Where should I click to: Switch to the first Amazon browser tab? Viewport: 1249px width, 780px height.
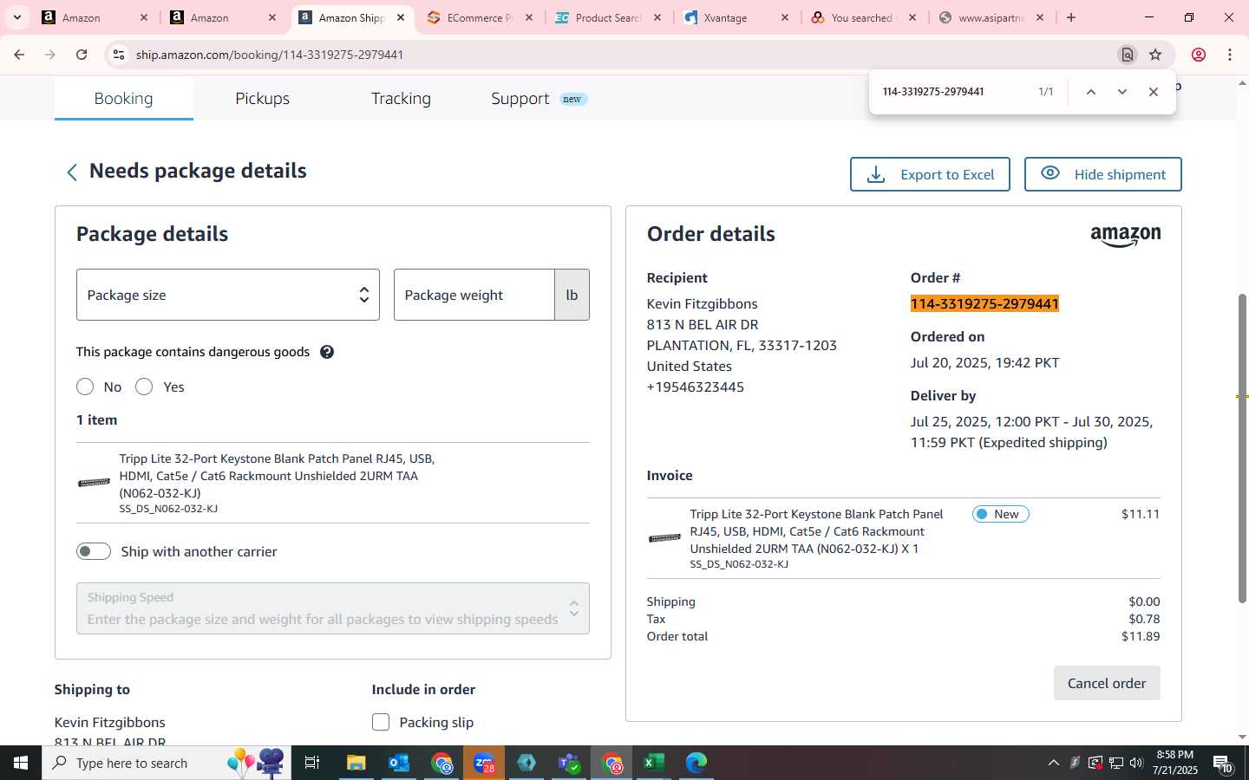[x=95, y=17]
